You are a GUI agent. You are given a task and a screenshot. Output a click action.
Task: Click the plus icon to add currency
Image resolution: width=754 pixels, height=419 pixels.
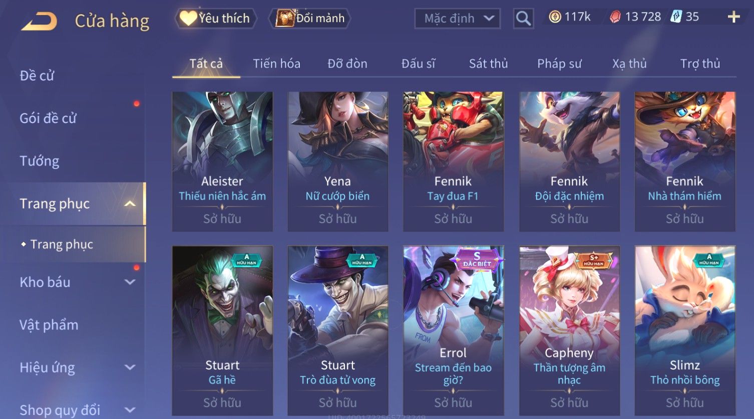733,17
